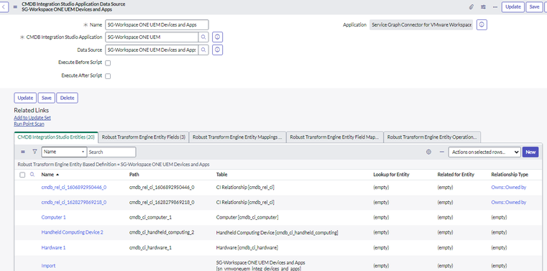
Task: Focus CMDB Integration Studio Application input field
Action: click(152, 37)
